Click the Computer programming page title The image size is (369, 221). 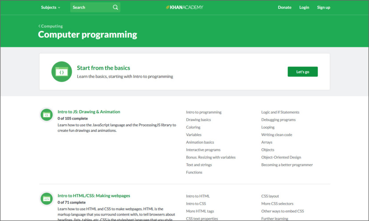pos(88,35)
